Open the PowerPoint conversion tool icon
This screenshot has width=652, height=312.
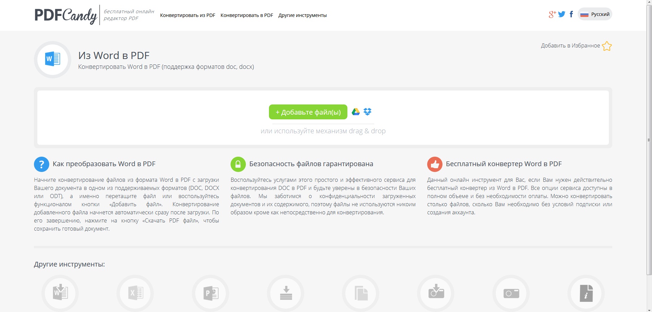tap(211, 293)
